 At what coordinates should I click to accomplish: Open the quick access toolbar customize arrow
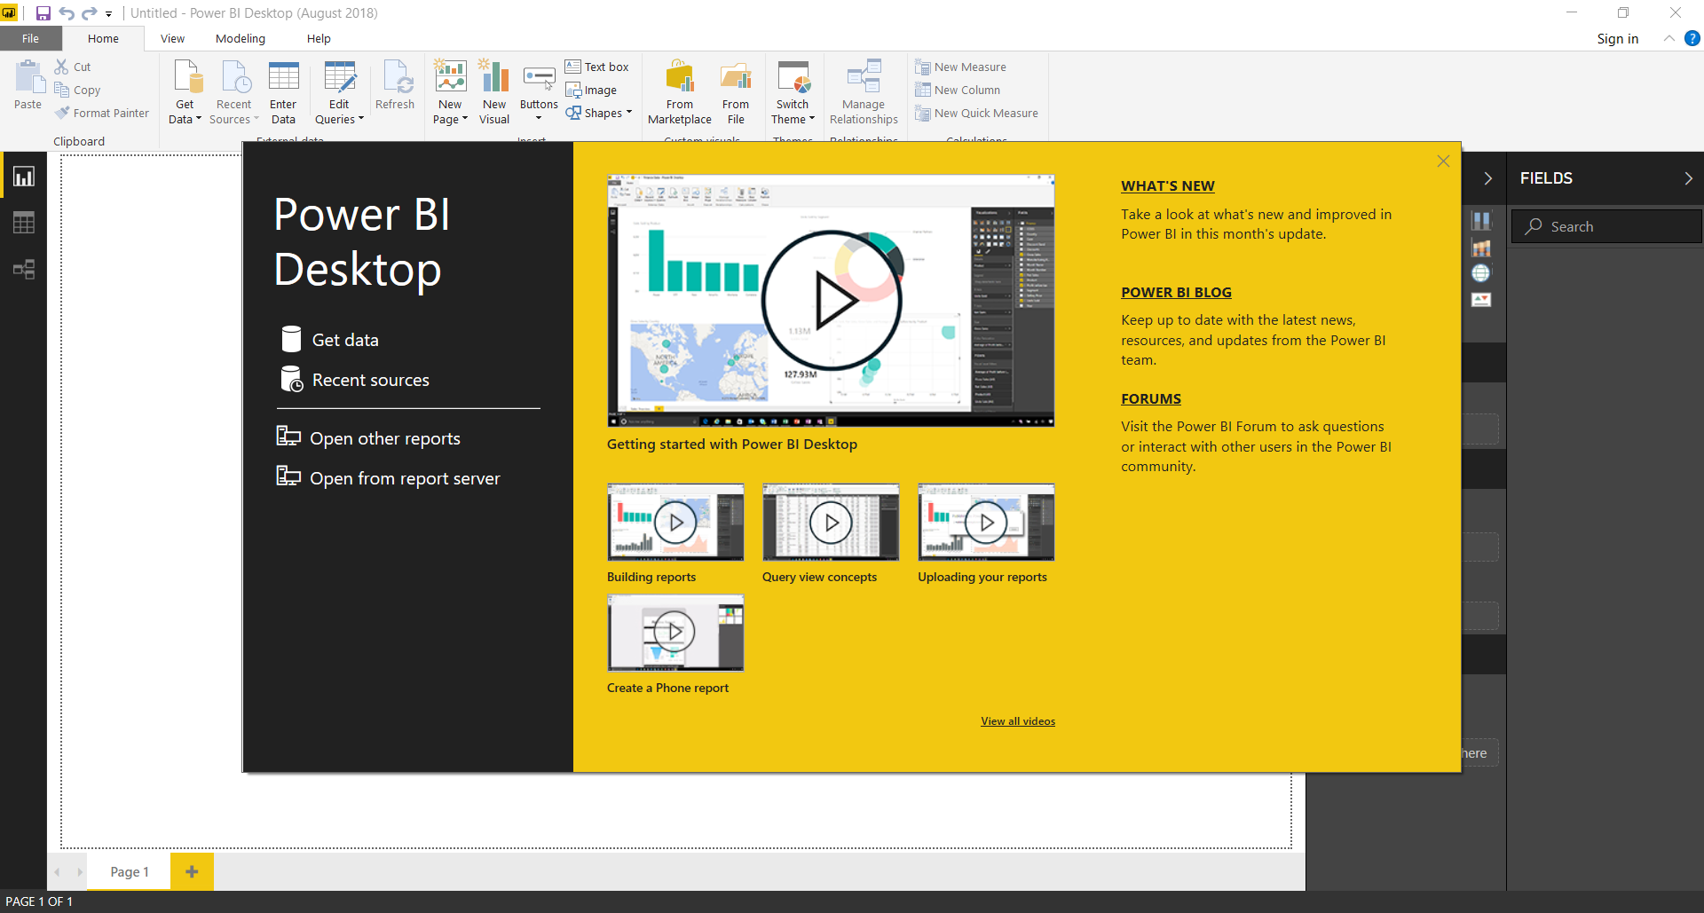[x=109, y=14]
